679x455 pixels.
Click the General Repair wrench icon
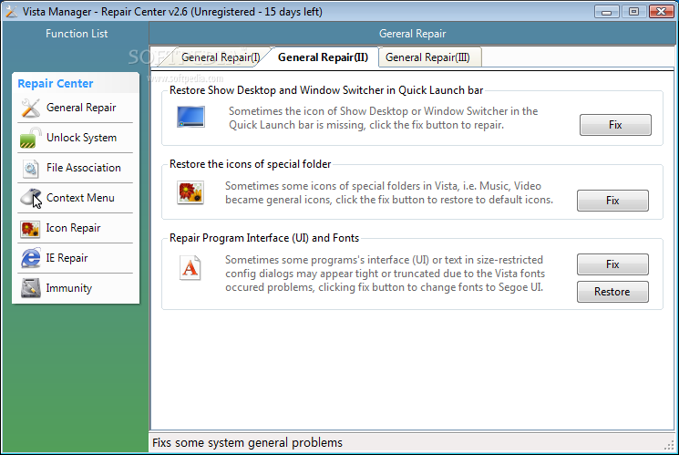click(30, 108)
